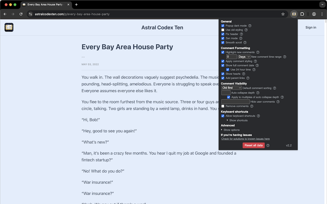Screen dimensions: 327x204
Task: Open help beside Default comment sorting
Action: point(274,88)
